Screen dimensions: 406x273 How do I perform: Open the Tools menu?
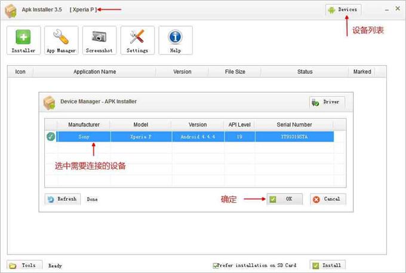(x=24, y=265)
